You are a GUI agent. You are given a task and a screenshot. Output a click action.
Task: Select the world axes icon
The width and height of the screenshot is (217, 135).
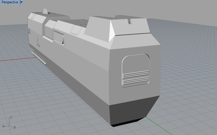coord(9,123)
